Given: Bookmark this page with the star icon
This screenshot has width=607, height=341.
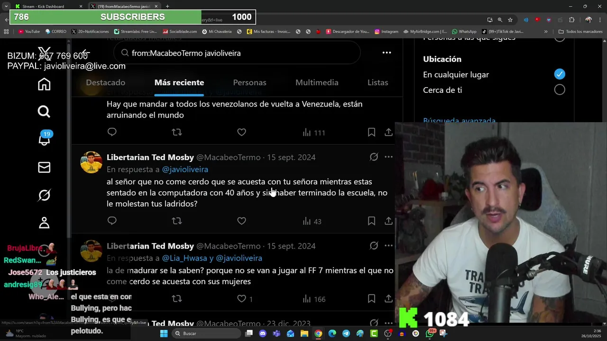Looking at the screenshot, I should pos(510,20).
